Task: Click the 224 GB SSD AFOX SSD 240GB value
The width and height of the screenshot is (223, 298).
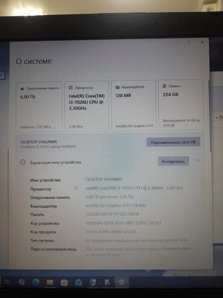Action: [112, 214]
